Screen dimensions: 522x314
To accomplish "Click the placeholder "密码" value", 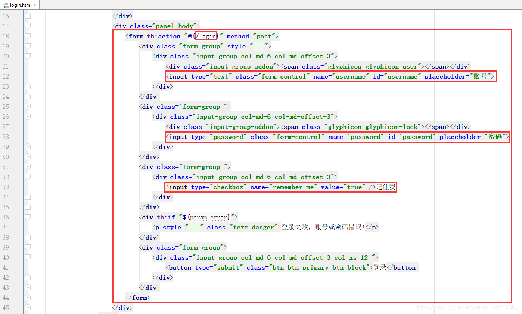I will pyautogui.click(x=495, y=137).
